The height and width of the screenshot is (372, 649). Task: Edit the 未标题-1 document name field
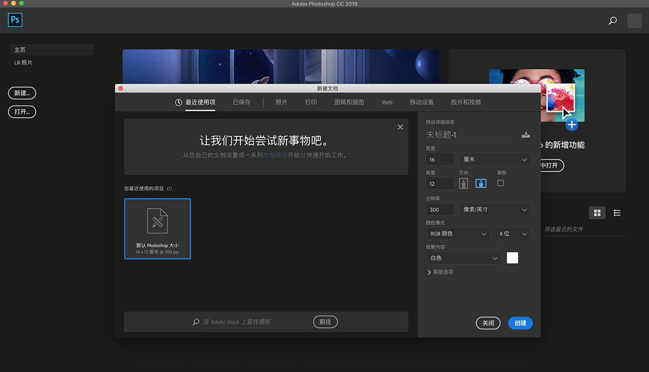coord(471,135)
